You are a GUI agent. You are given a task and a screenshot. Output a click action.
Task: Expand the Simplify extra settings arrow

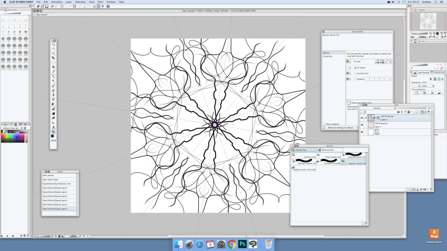350,79
